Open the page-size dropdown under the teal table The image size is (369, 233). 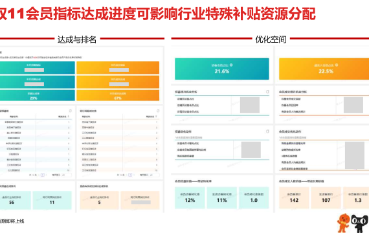67,175
